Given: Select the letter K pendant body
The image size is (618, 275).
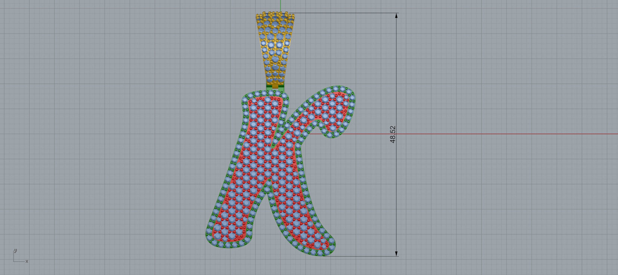Looking at the screenshot, I should coord(280,172).
